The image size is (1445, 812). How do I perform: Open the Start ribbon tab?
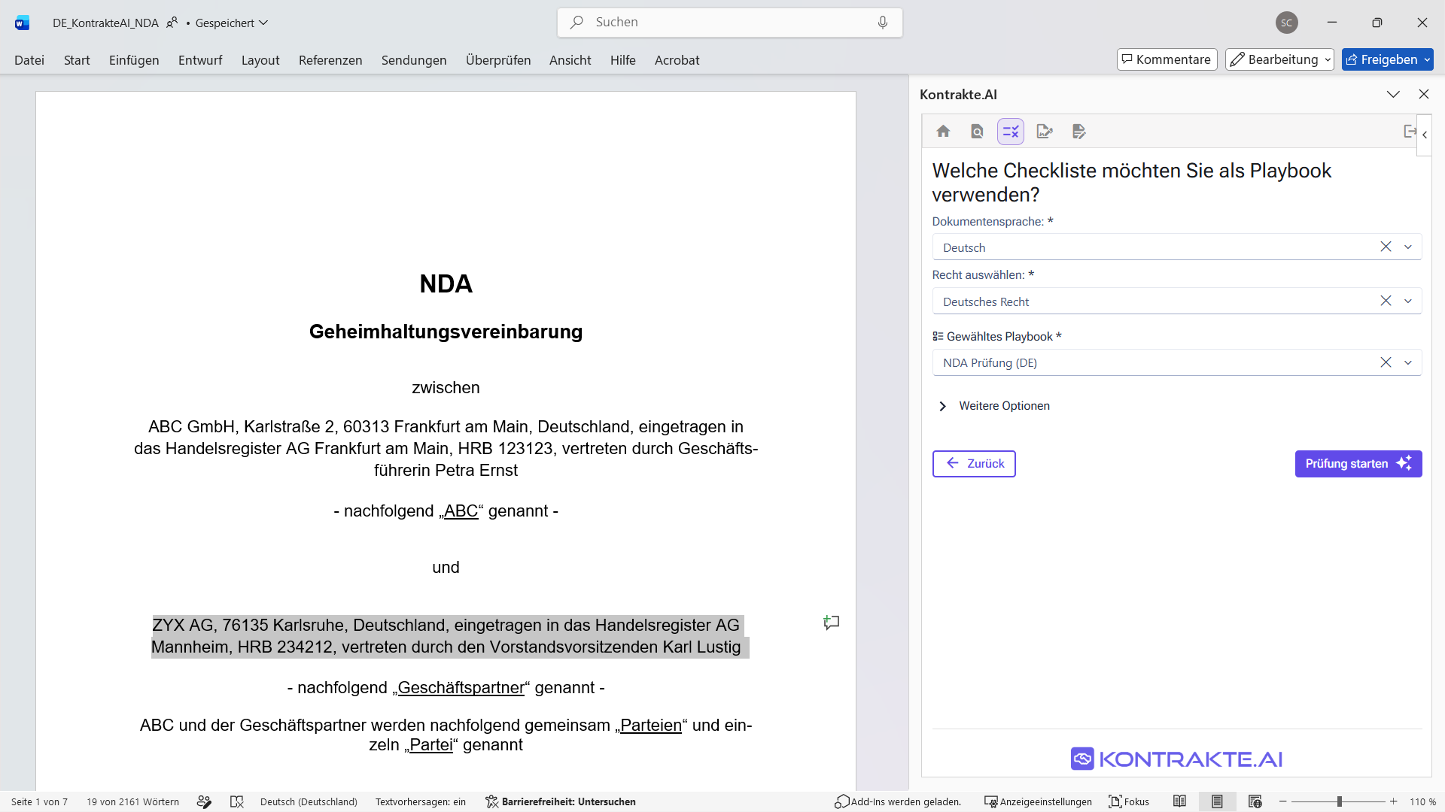pos(77,60)
